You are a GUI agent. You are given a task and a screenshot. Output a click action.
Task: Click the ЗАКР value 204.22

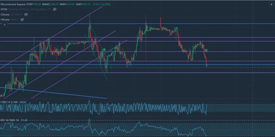[87, 4]
